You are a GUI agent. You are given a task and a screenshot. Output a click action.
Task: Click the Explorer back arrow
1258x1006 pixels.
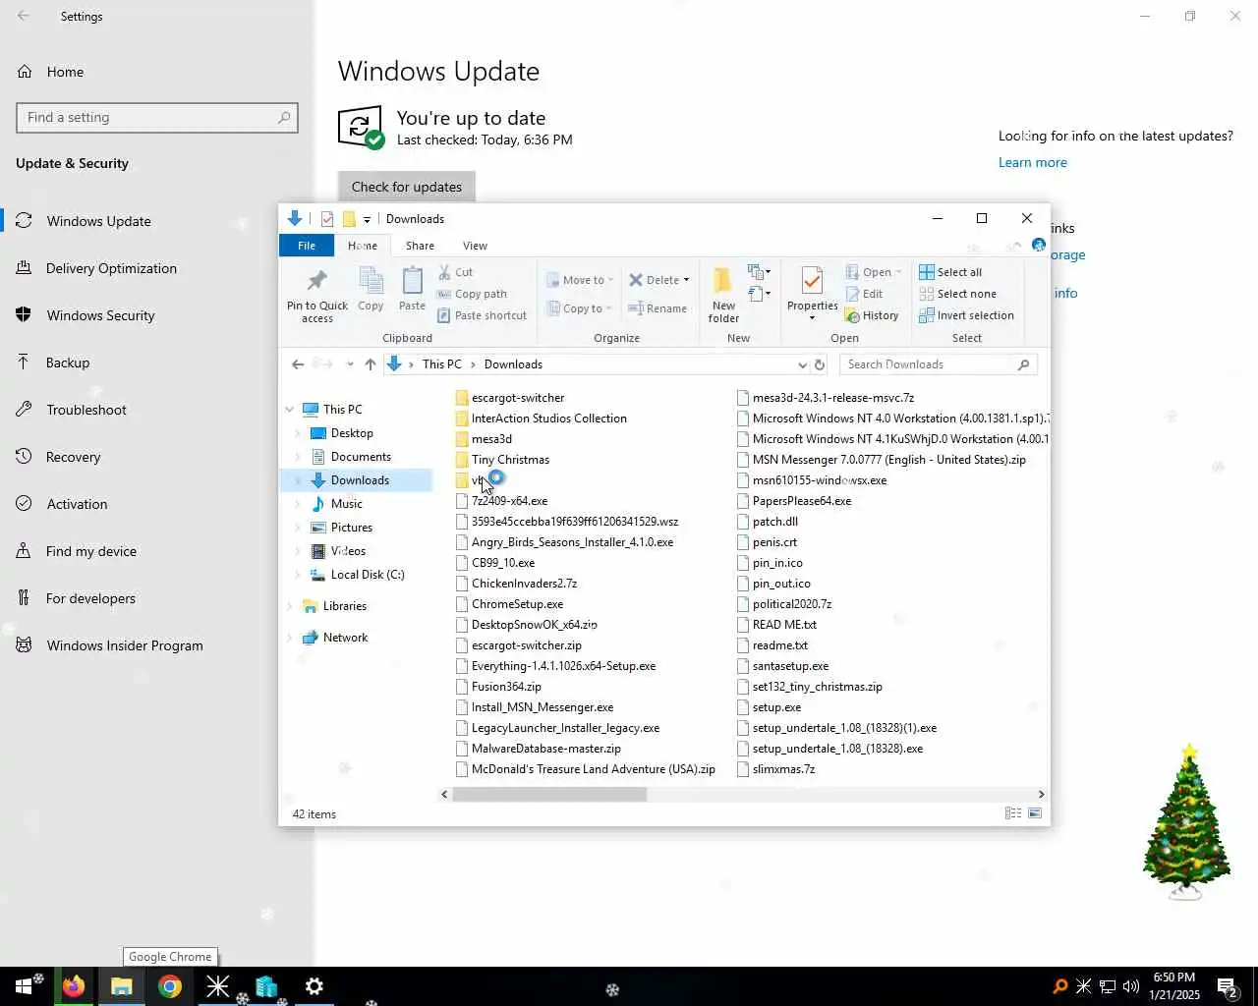pos(298,364)
